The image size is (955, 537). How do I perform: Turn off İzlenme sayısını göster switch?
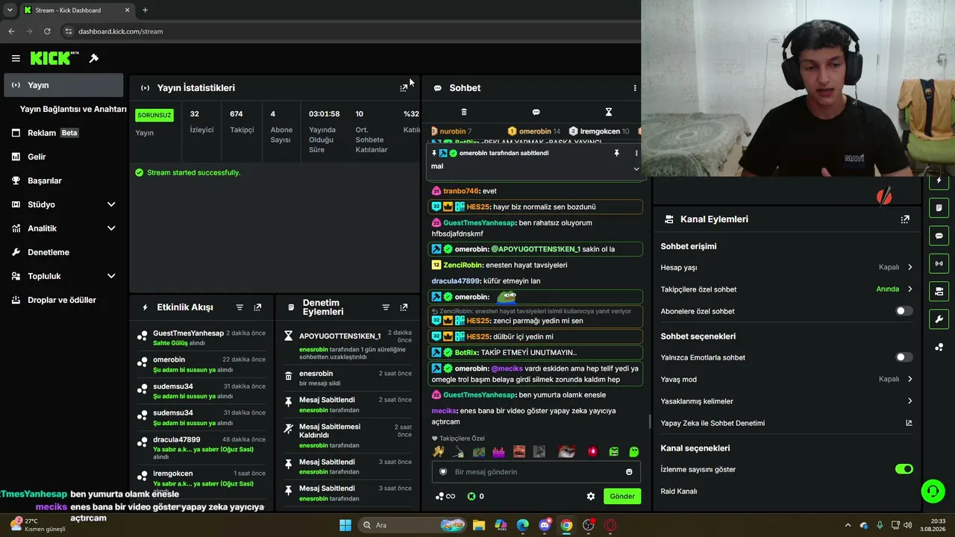904,469
